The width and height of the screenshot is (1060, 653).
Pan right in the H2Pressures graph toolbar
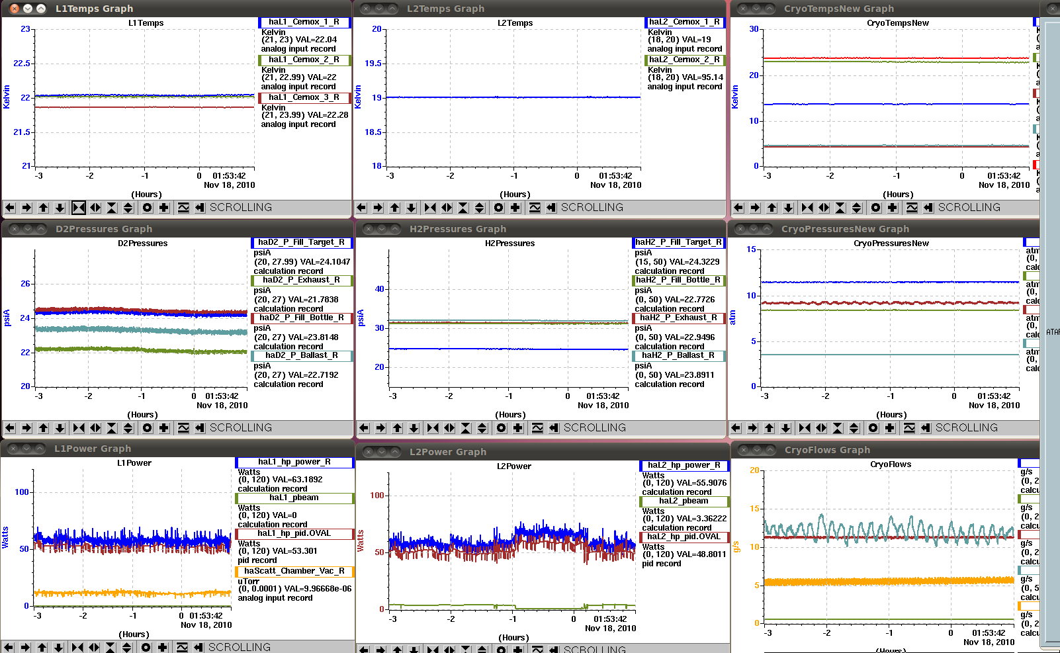tap(380, 428)
